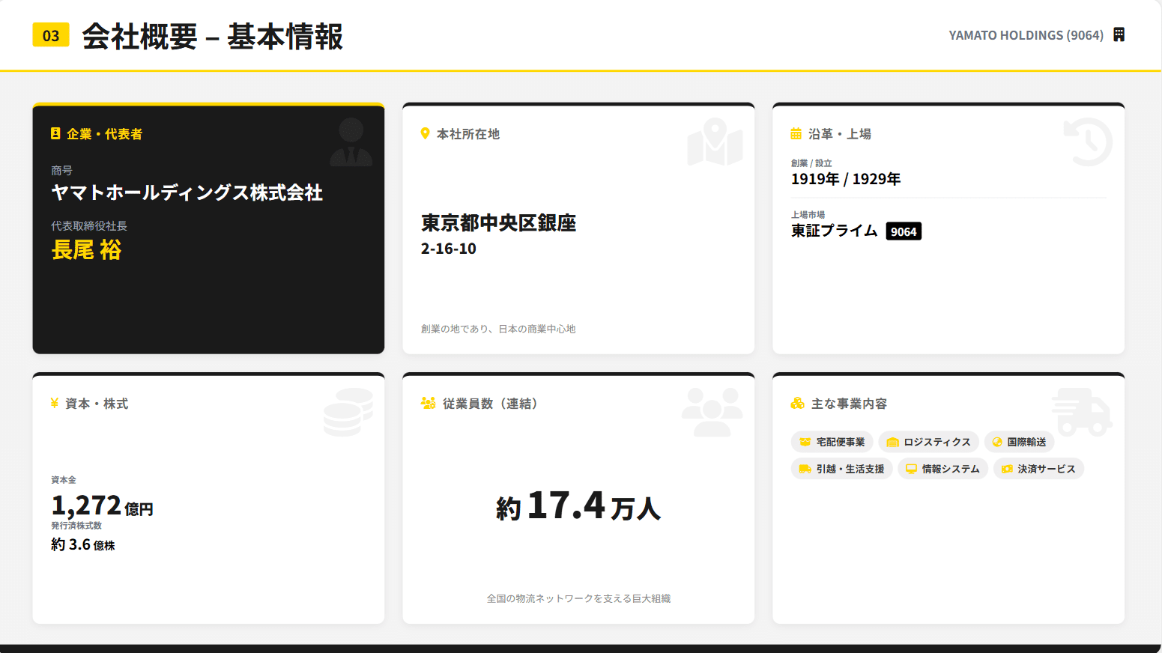Select the 引越・生活支援 tag
The height and width of the screenshot is (653, 1162).
click(x=841, y=469)
